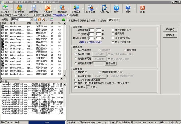This screenshot has width=181, height=124.
Task: Click the 保存配置 button
Action: coord(170,35)
